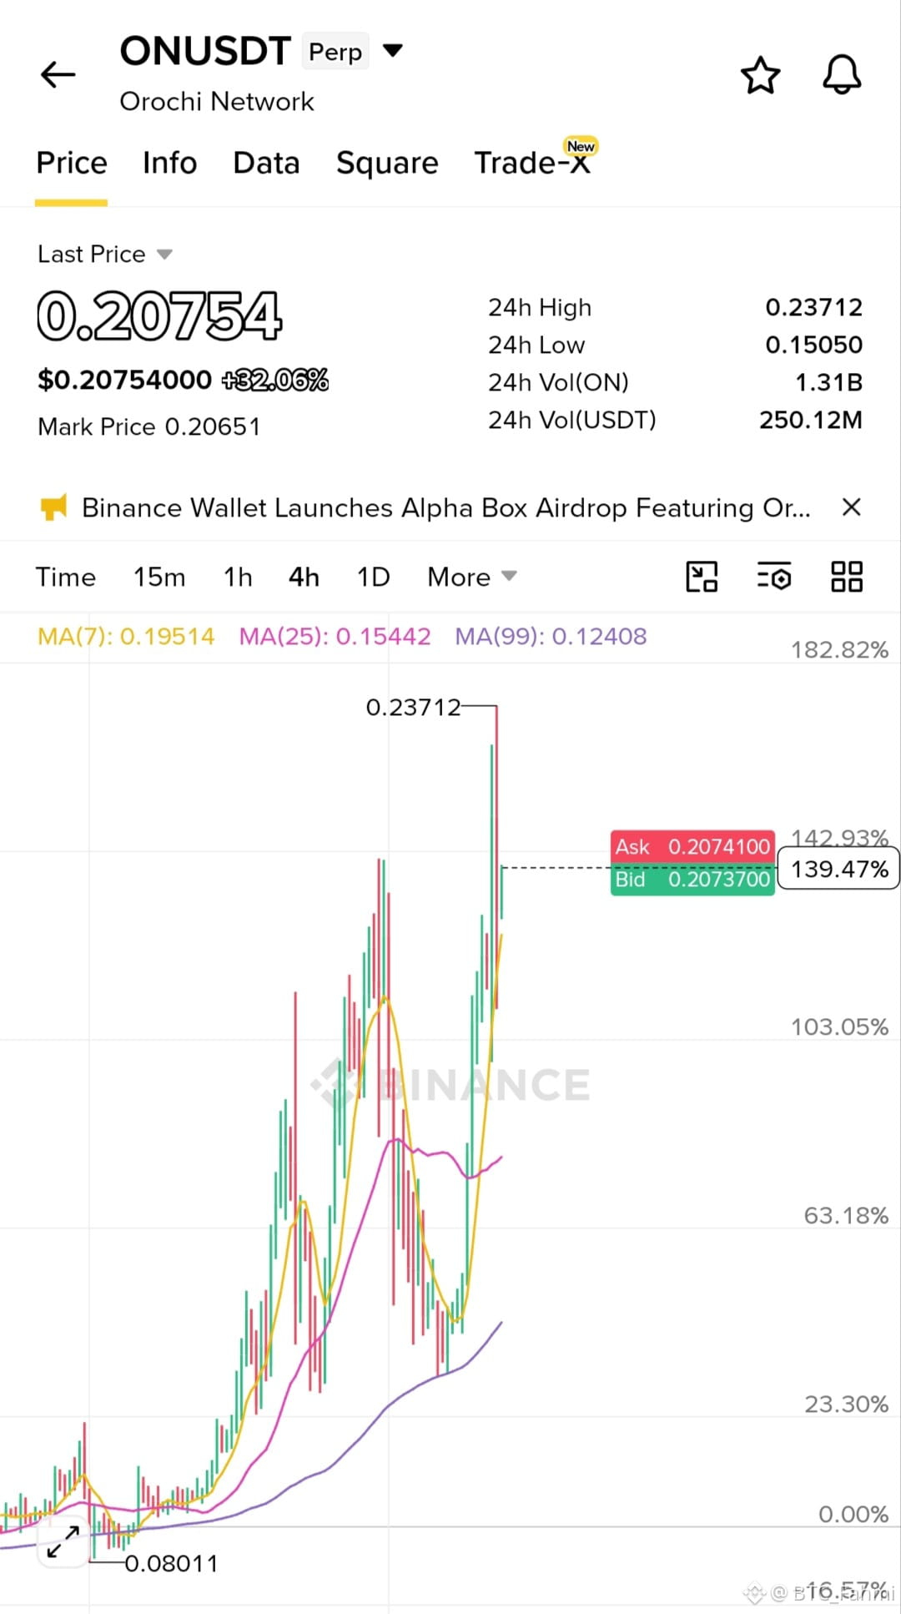Screen dimensions: 901x1614
Task: Tap the large 0.20754 last price
Action: pos(160,316)
